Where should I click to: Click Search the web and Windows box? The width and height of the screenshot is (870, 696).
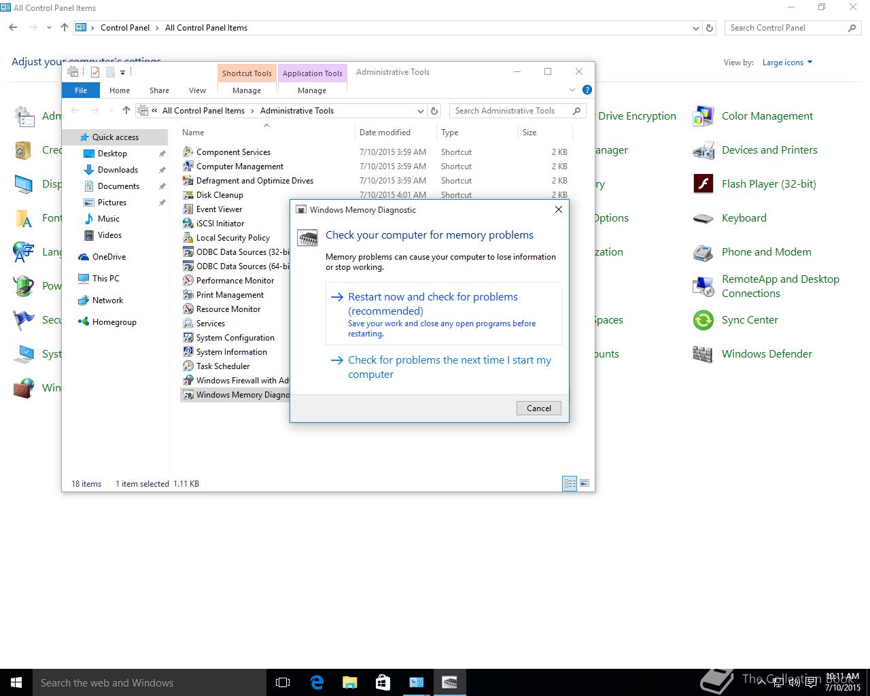150,682
